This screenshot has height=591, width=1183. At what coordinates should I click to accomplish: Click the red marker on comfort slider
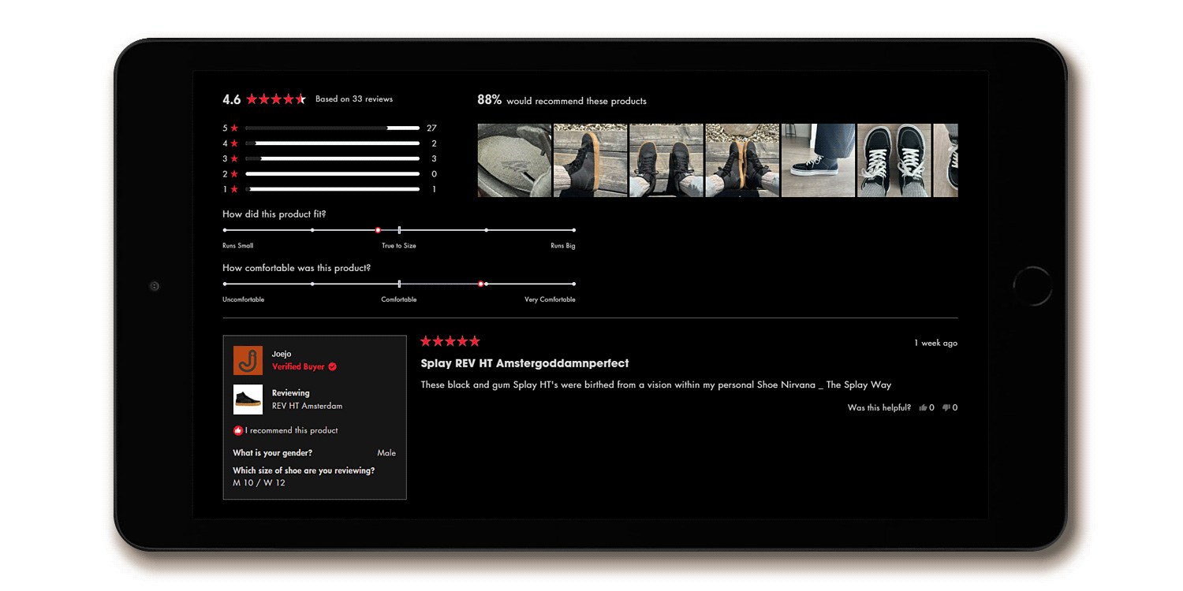[480, 284]
